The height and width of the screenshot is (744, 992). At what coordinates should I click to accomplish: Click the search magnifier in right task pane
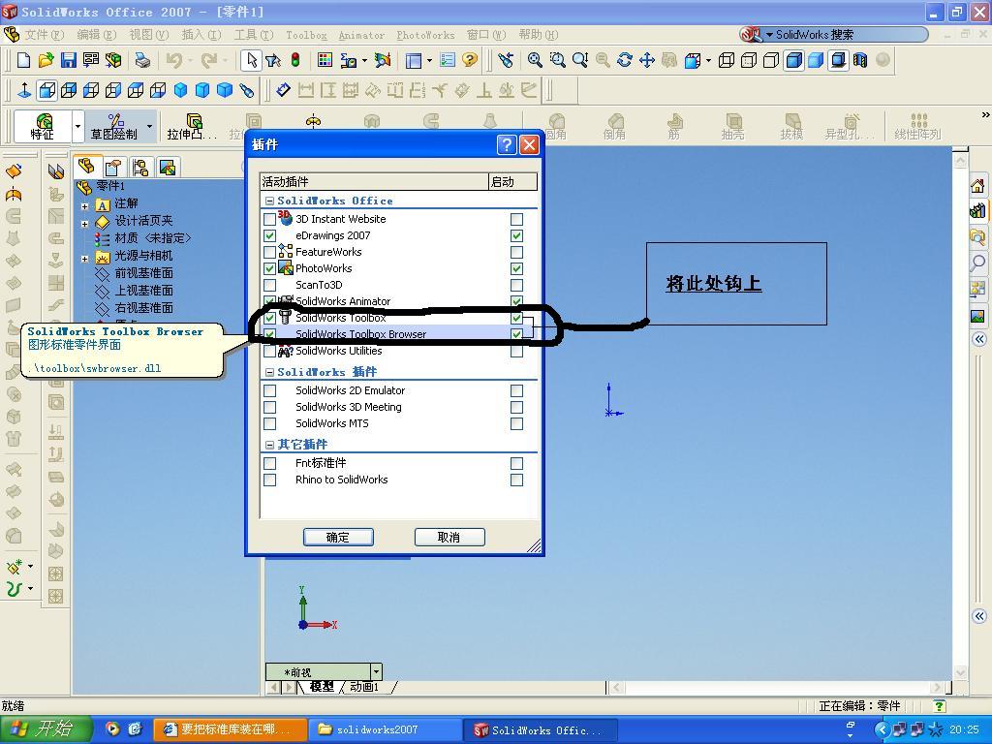pos(977,262)
